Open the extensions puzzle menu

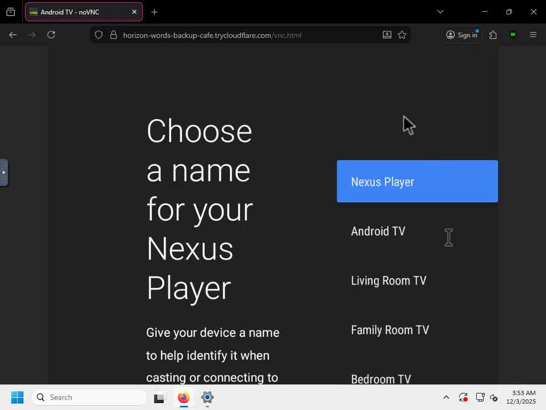(x=493, y=35)
